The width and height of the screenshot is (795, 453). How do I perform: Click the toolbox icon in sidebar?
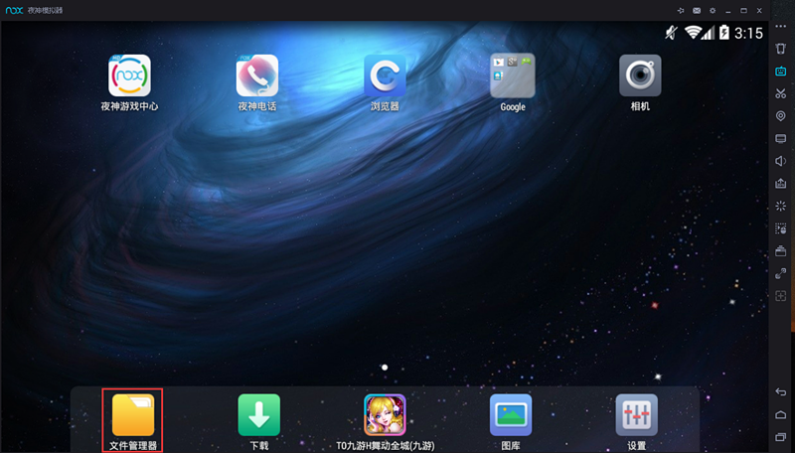[x=781, y=250]
